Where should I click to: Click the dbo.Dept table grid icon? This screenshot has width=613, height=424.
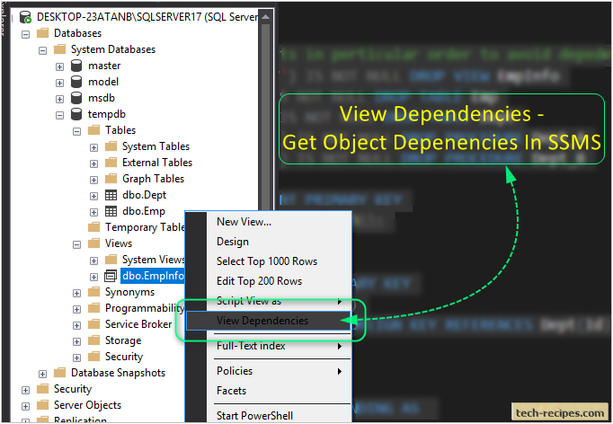tap(111, 195)
